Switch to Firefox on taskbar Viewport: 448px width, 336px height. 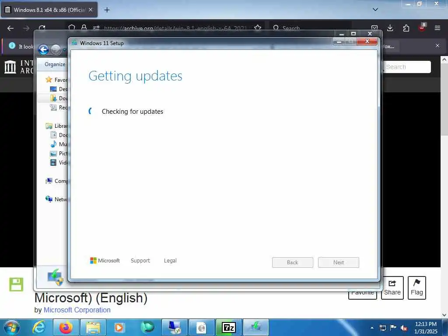click(66, 327)
